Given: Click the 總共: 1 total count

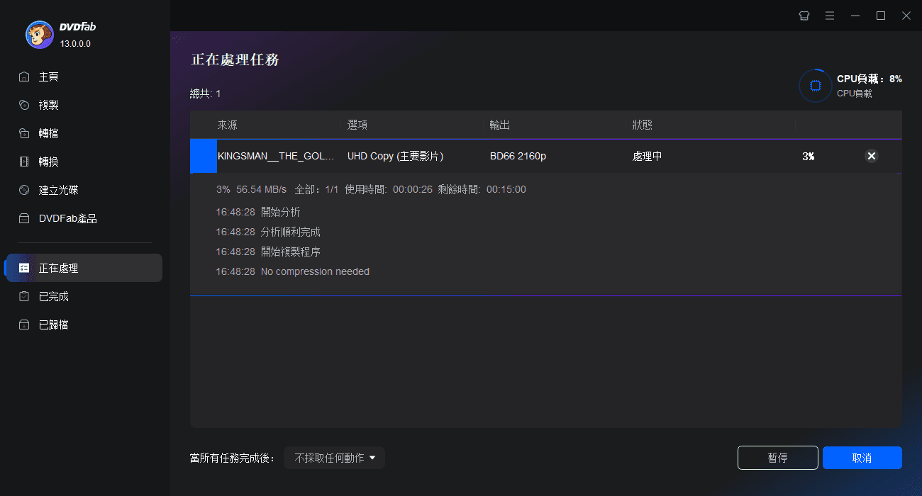Looking at the screenshot, I should click(205, 94).
